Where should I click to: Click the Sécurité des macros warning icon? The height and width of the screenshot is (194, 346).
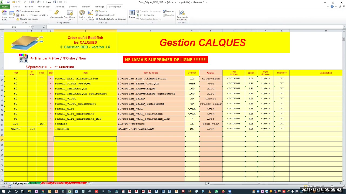pos(18,19)
